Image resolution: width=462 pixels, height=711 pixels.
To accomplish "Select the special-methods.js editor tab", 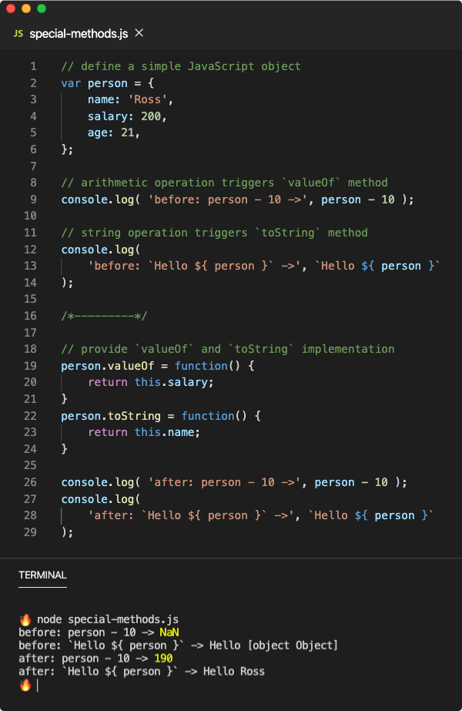I will pyautogui.click(x=79, y=34).
